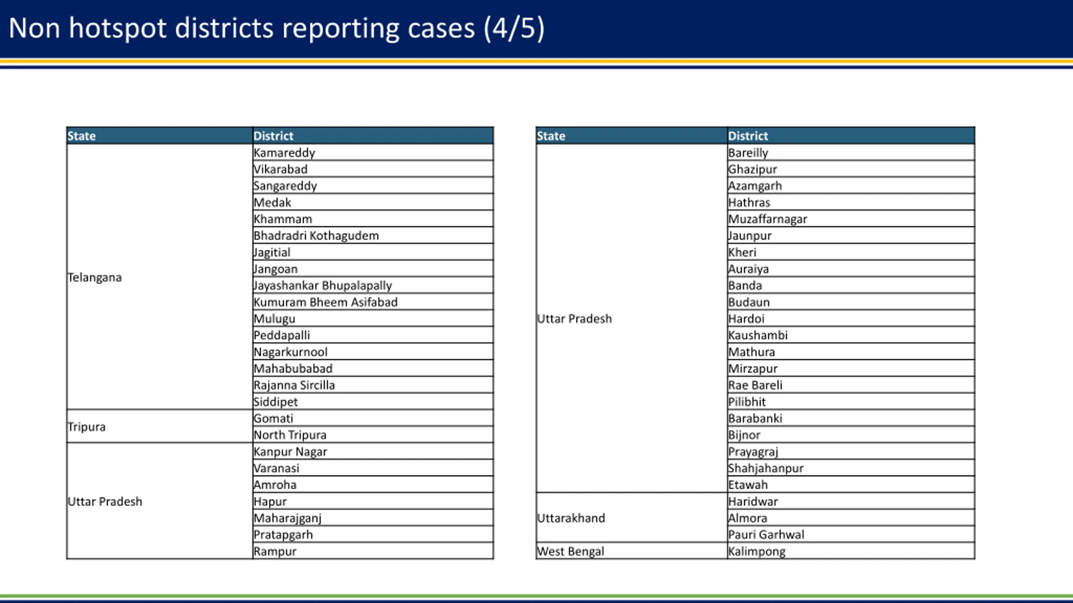Click the Shahjahanpur district cell

(851, 468)
